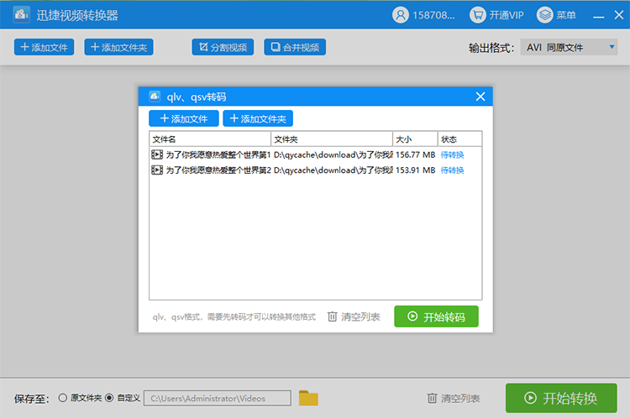Click the 状态 column header

click(x=459, y=139)
